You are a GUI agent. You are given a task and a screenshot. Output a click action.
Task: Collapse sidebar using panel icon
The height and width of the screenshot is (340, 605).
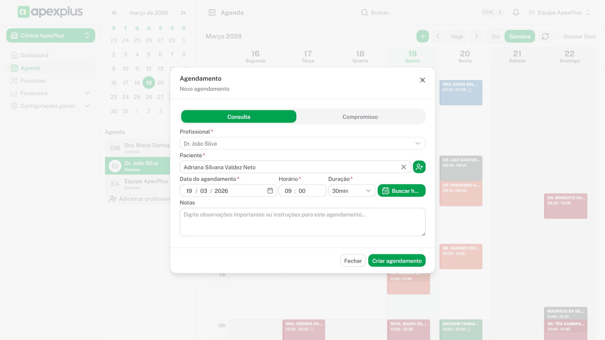pyautogui.click(x=212, y=13)
